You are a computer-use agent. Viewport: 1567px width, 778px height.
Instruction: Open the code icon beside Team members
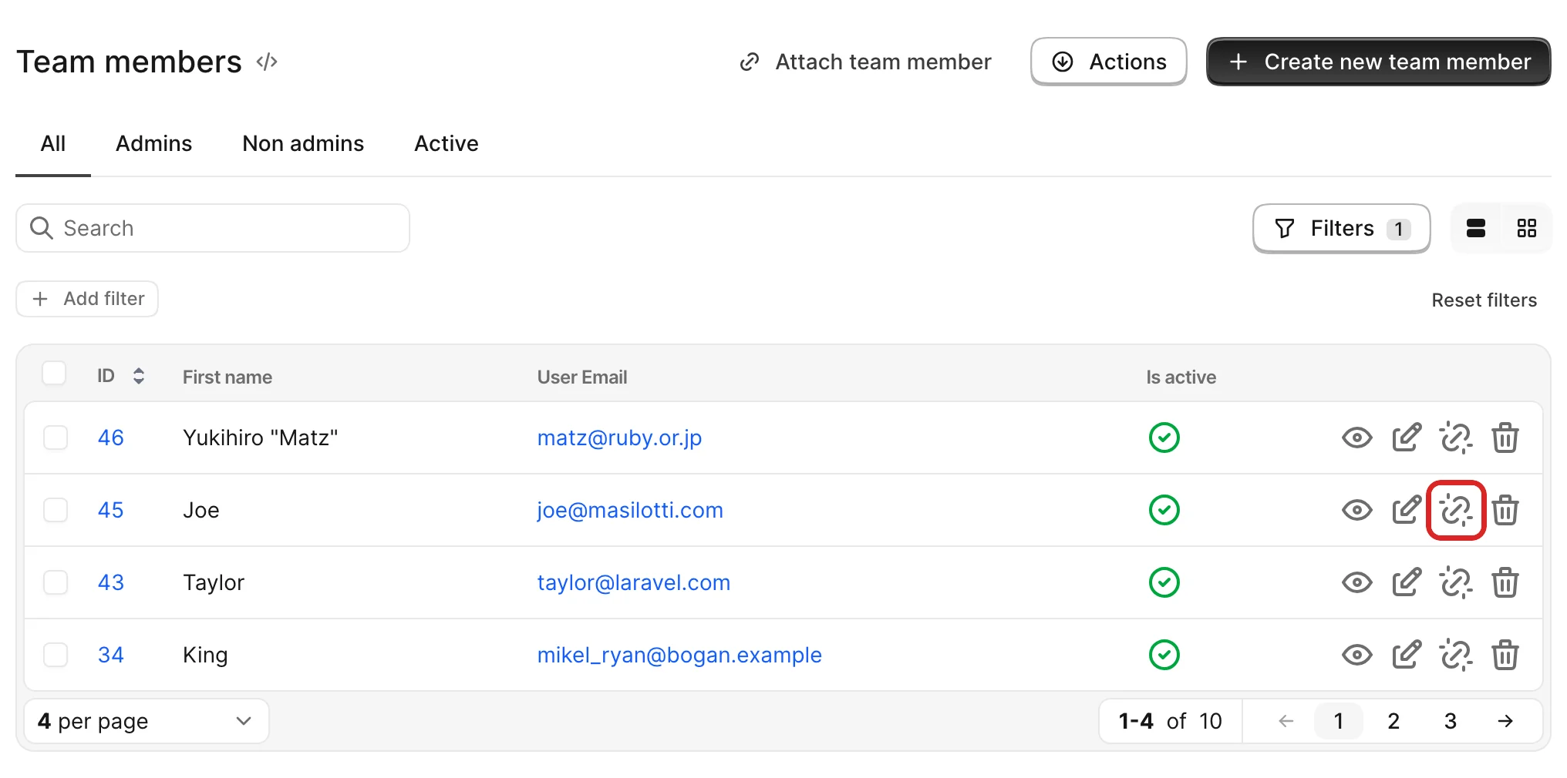pos(267,62)
